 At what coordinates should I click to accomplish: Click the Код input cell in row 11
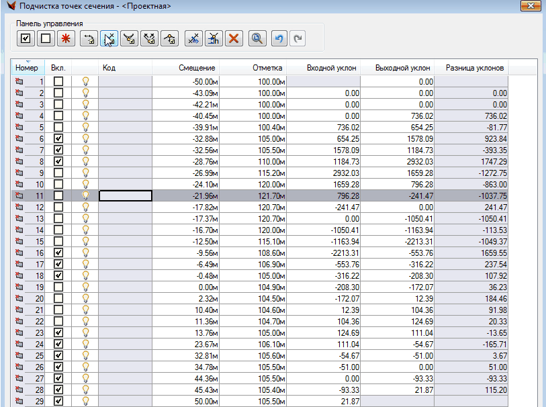tap(125, 195)
